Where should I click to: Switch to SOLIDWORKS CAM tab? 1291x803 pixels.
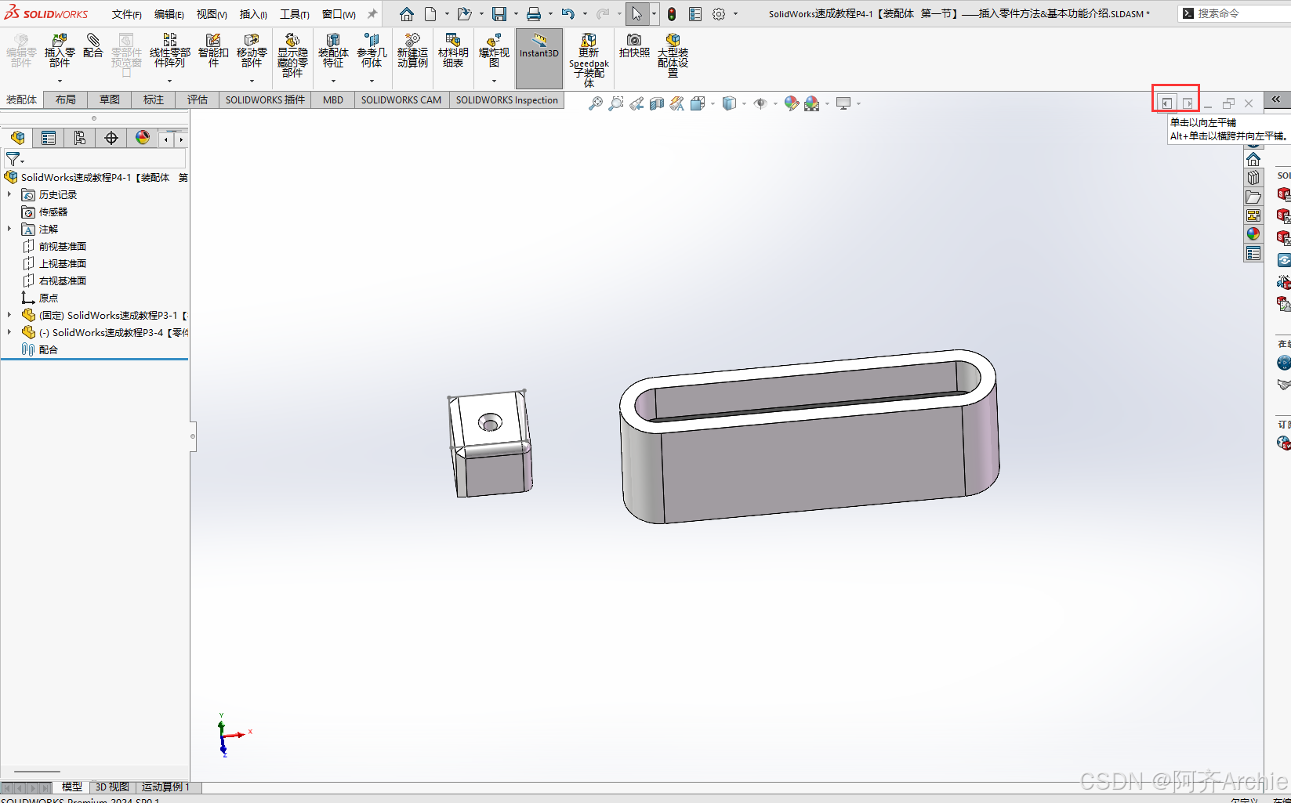coord(401,99)
